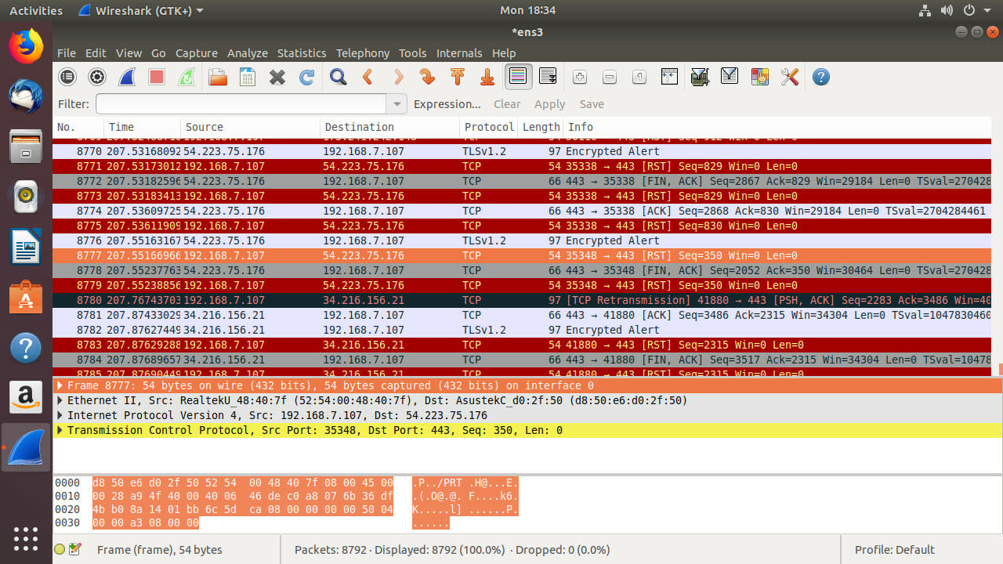
Task: Expand the Ethernet II tree row
Action: click(60, 400)
